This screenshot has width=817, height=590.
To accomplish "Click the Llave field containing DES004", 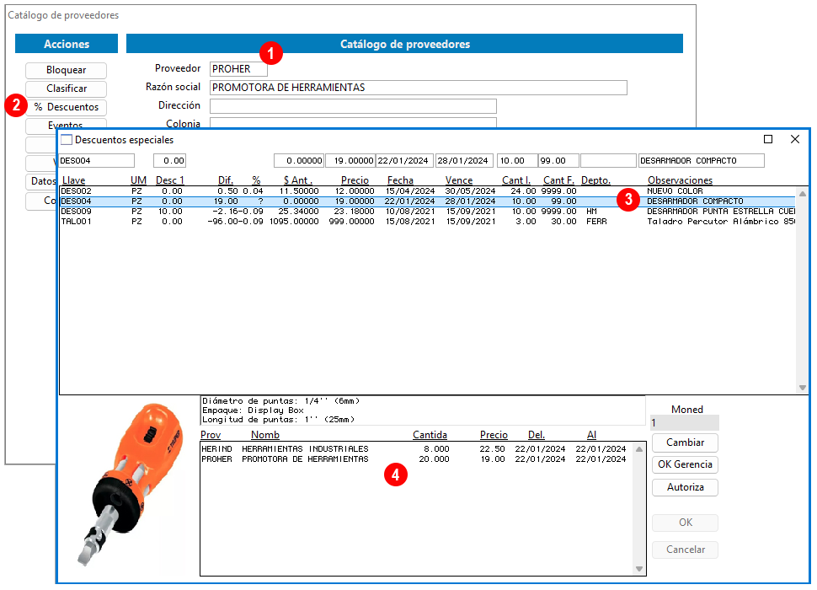I will pyautogui.click(x=96, y=160).
